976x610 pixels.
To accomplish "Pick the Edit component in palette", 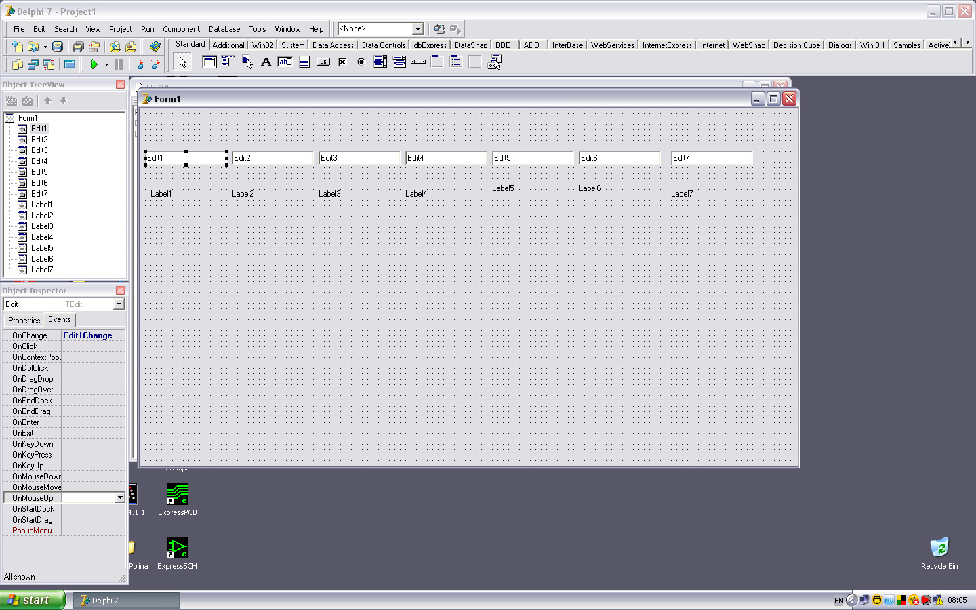I will [x=285, y=62].
